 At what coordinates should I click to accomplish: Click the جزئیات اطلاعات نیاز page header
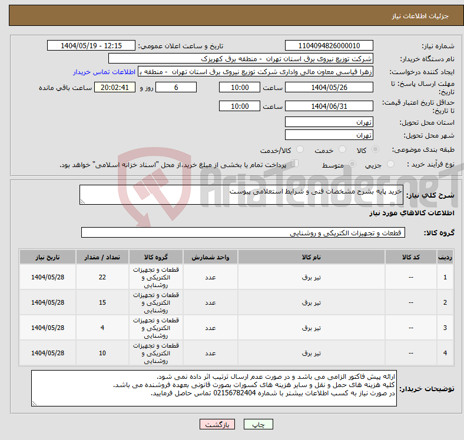coord(420,16)
